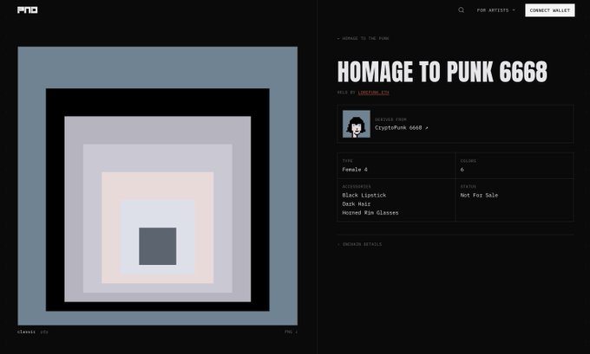Viewport: 590px width, 354px height.
Task: Open the For Artists dropdown
Action: pyautogui.click(x=496, y=10)
